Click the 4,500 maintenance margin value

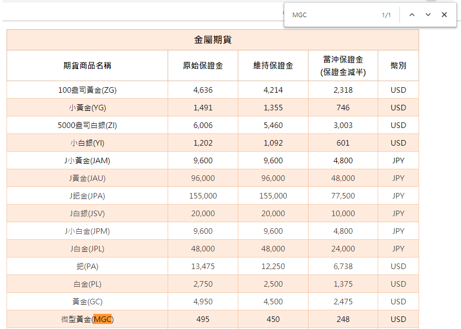point(273,301)
